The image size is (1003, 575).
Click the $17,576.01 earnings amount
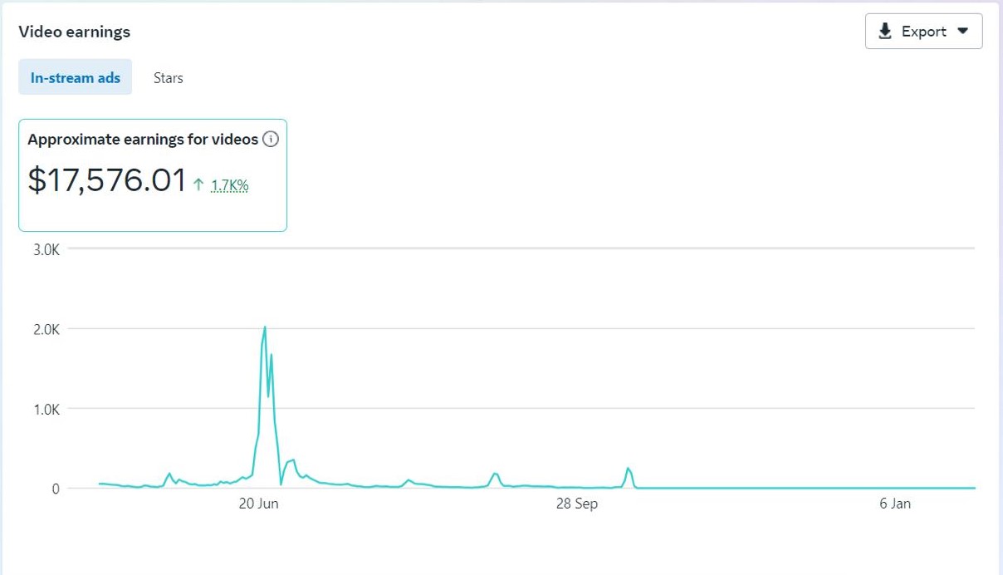coord(107,180)
